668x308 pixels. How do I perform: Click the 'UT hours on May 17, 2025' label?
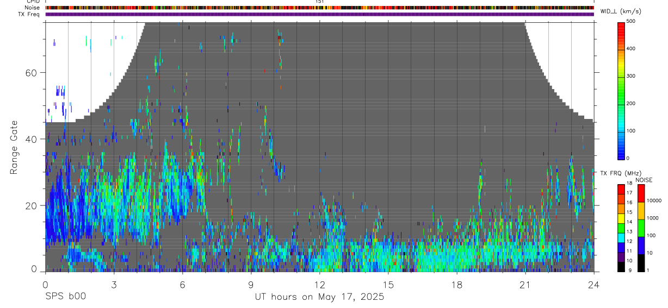320,297
